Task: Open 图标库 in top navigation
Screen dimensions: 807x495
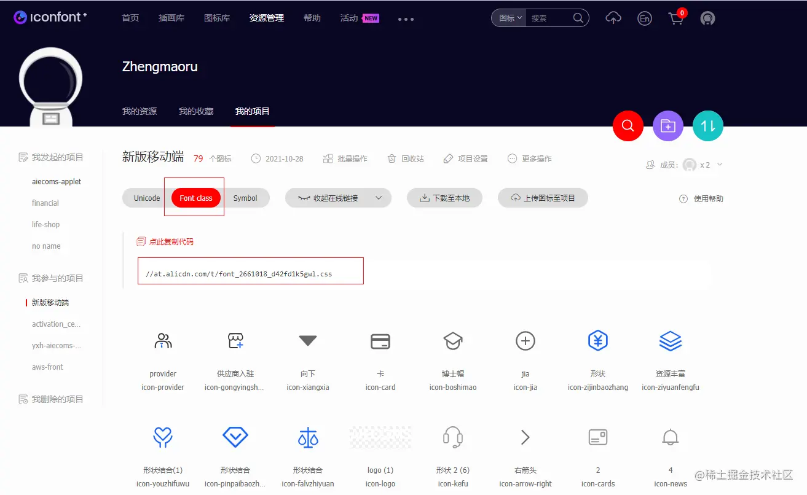Action: [217, 18]
